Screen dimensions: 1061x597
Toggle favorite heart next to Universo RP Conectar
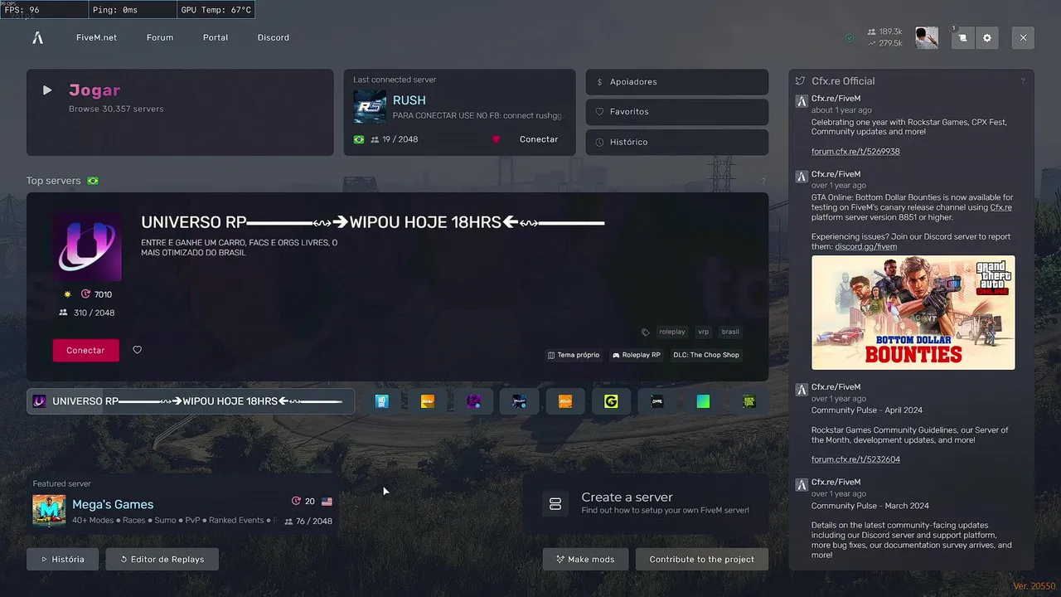(x=138, y=350)
